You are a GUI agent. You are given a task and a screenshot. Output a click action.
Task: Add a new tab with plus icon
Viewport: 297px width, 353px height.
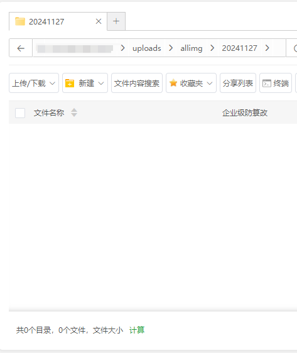pyautogui.click(x=116, y=21)
